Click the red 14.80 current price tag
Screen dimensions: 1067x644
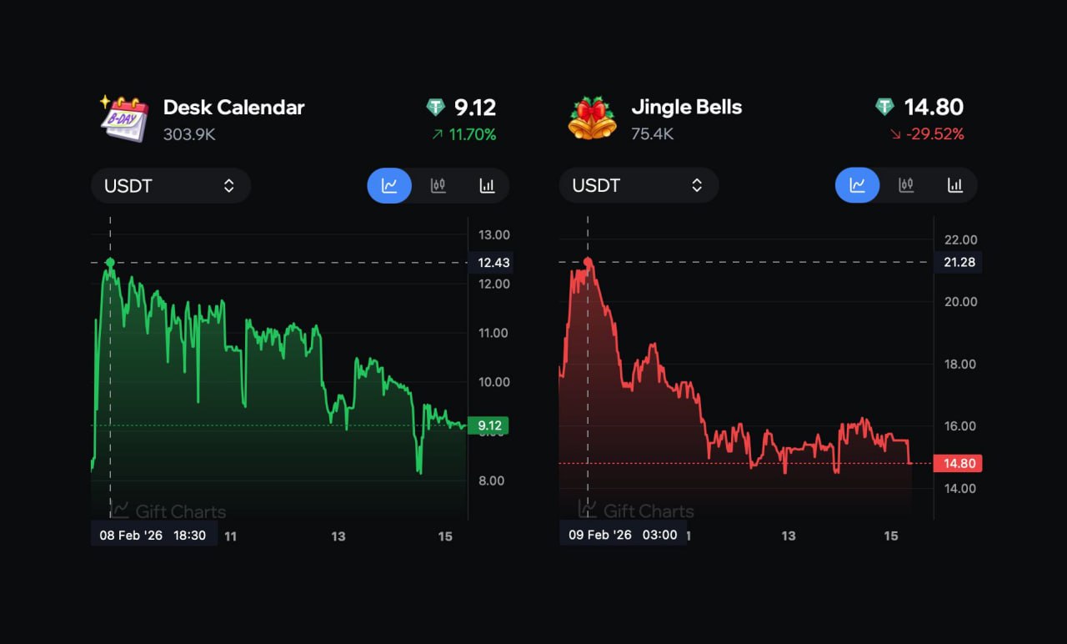pos(957,463)
